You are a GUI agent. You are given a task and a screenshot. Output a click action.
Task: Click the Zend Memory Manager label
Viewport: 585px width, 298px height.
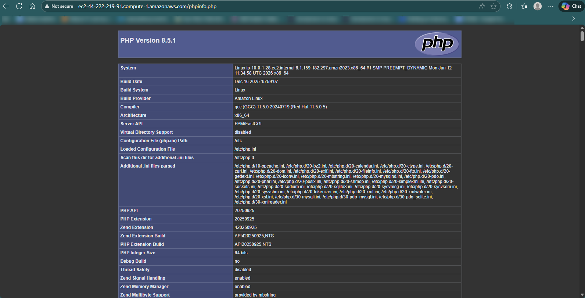[144, 287]
